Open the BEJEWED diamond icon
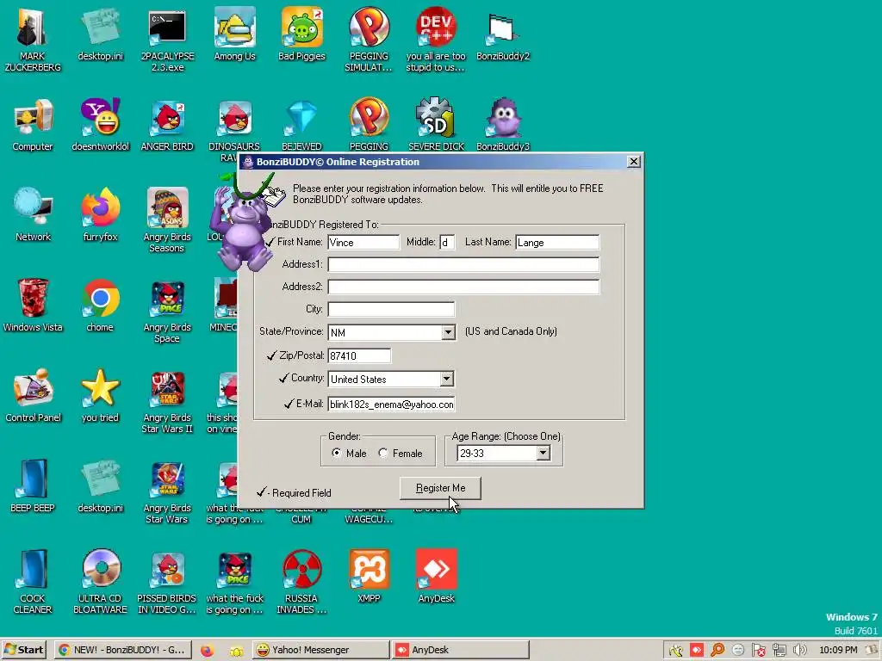Screen dimensions: 882x661 [x=302, y=124]
